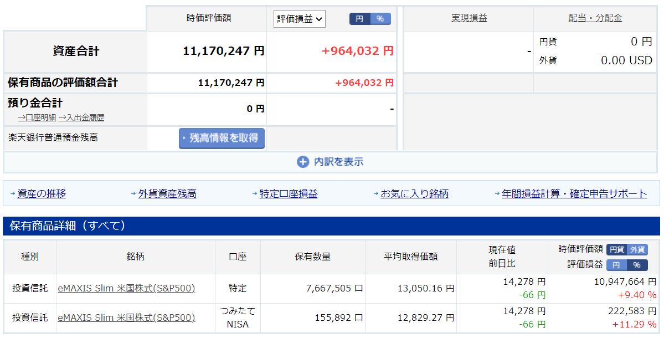Go to 外貨資産残高 page
Image resolution: width=664 pixels, height=338 pixels.
click(167, 194)
